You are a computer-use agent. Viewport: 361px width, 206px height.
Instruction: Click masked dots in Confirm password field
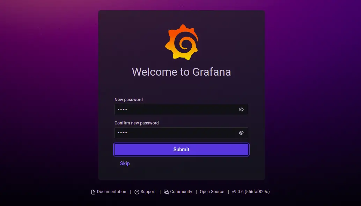click(123, 133)
